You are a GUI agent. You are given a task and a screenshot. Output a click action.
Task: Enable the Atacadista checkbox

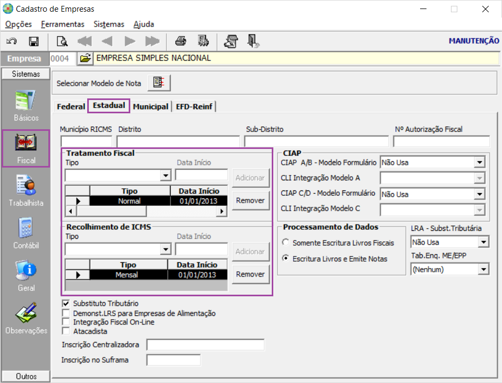pyautogui.click(x=66, y=331)
